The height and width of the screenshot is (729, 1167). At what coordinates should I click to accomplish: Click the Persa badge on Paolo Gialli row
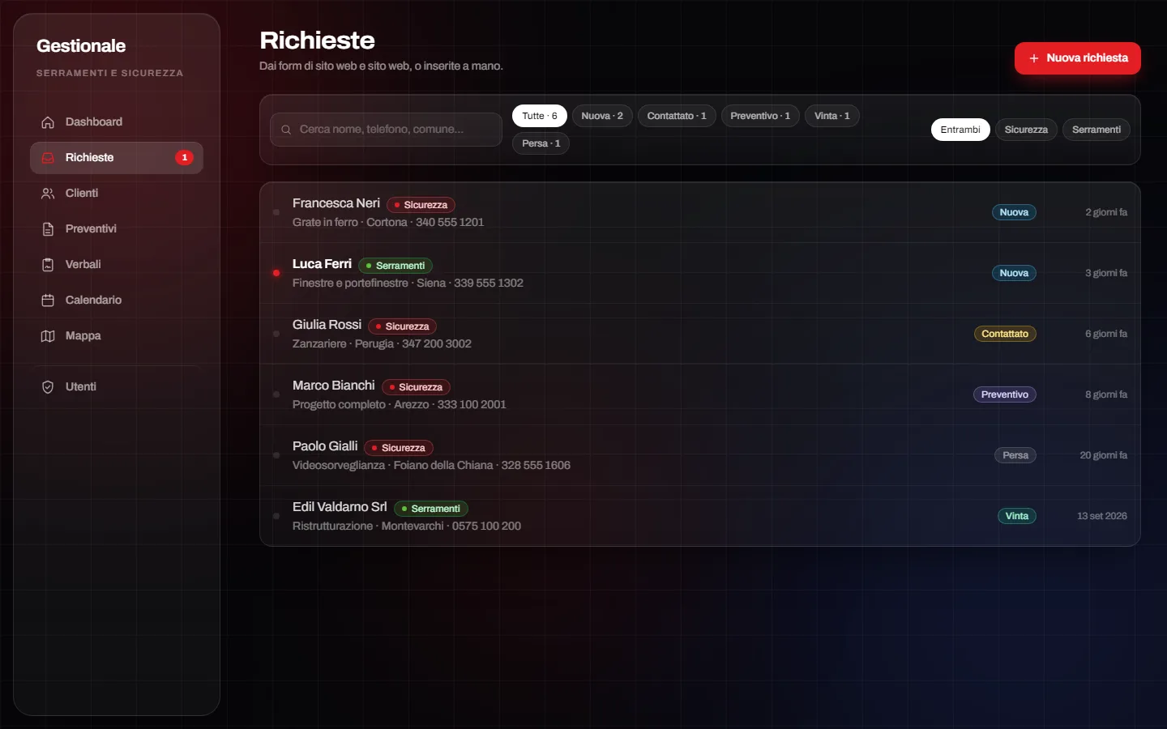pos(1015,455)
